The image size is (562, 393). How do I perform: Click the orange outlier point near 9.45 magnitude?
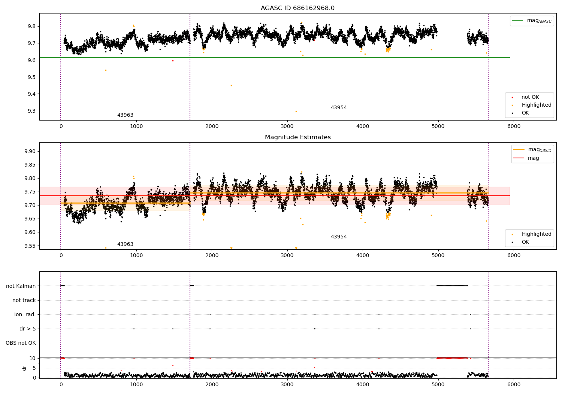231,85
